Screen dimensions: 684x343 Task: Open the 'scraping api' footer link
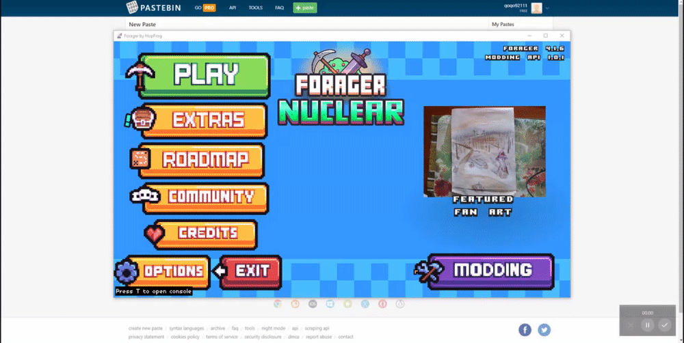[x=317, y=328]
